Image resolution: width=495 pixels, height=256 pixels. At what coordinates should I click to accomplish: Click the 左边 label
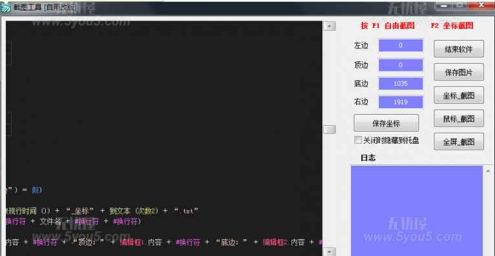[x=361, y=45]
